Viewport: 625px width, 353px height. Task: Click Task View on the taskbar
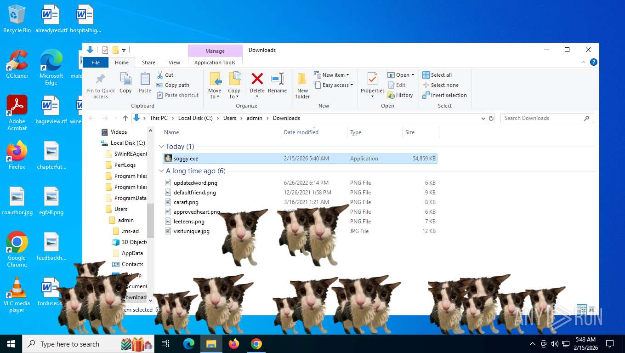(165, 344)
